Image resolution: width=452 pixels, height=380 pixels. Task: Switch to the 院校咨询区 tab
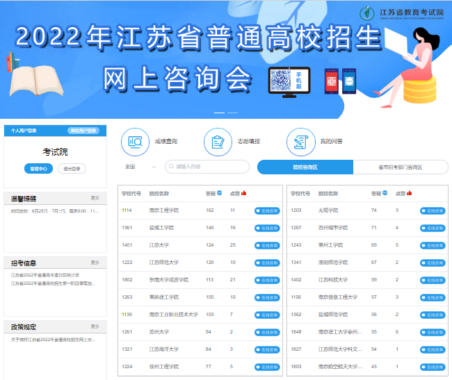click(305, 167)
